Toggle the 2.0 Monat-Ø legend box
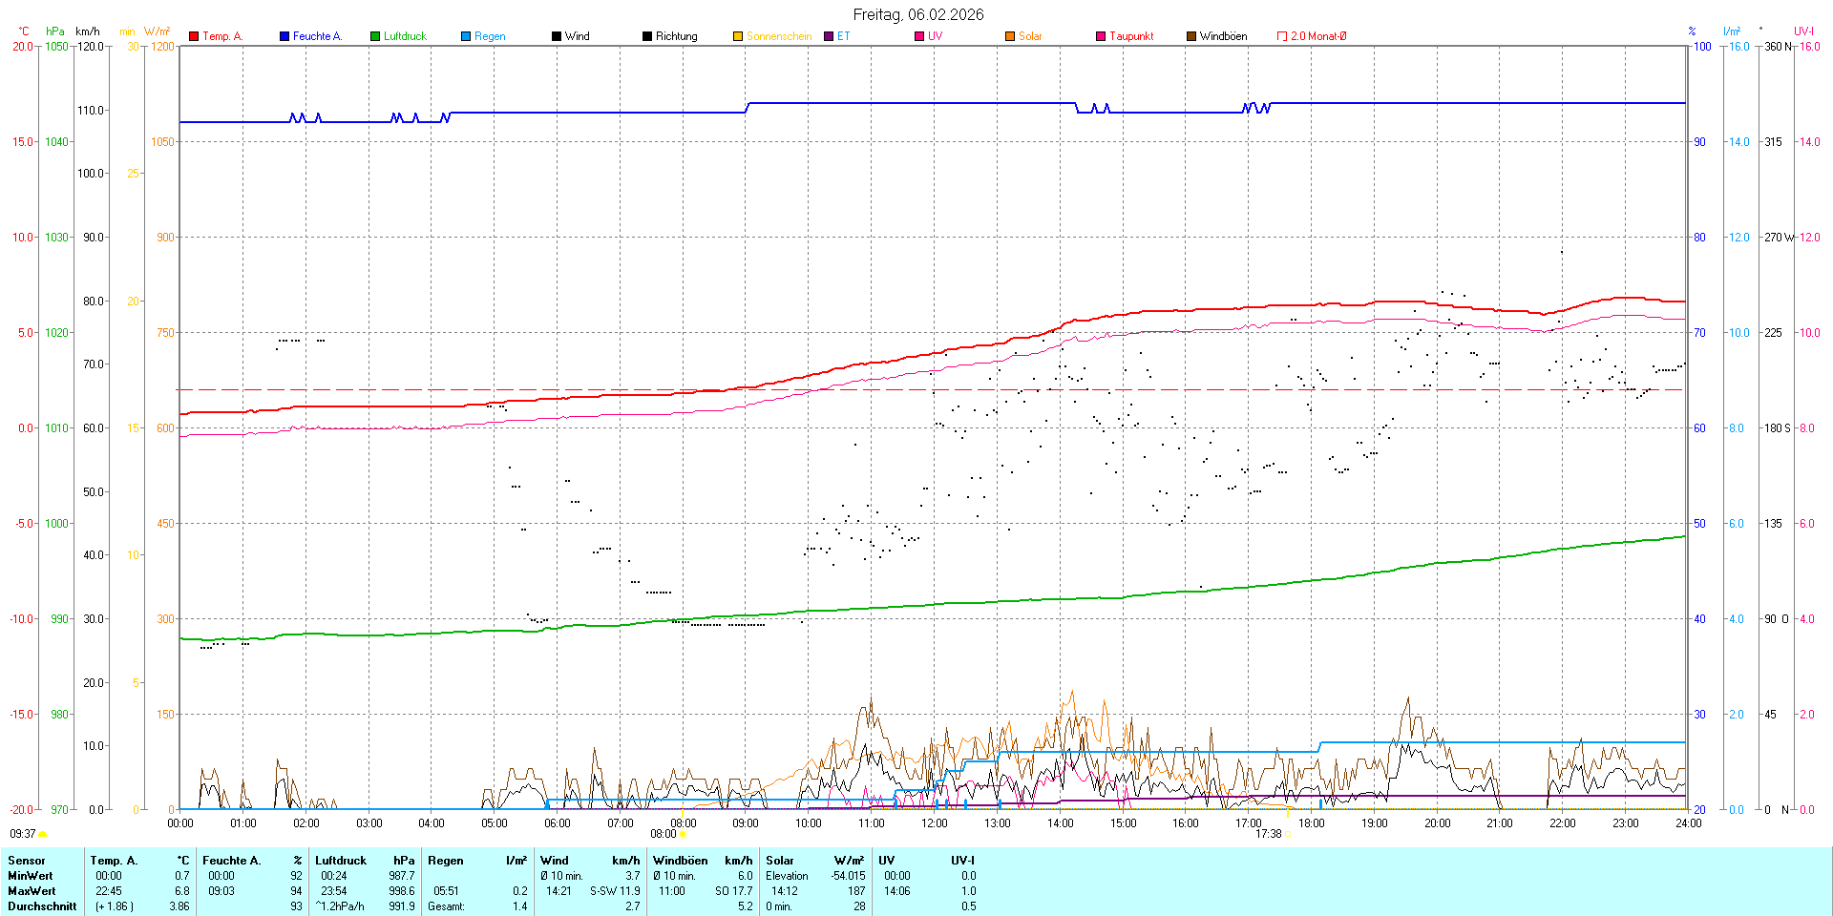This screenshot has height=916, width=1833. coord(1282,36)
